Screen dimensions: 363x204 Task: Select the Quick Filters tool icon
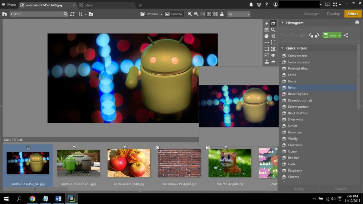(273, 23)
